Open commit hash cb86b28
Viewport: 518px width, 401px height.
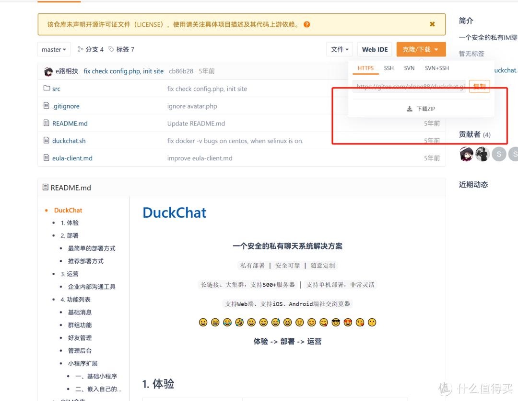pos(181,71)
